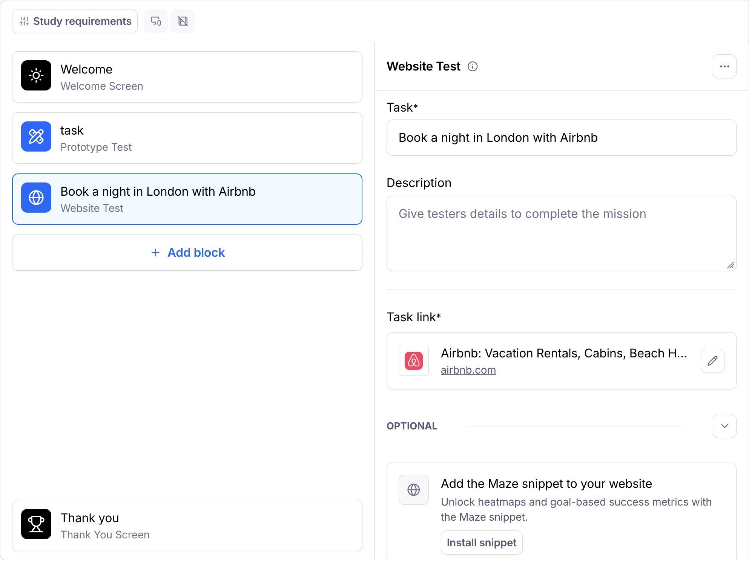Select the Welcome Screen block
Image resolution: width=749 pixels, height=561 pixels.
187,77
